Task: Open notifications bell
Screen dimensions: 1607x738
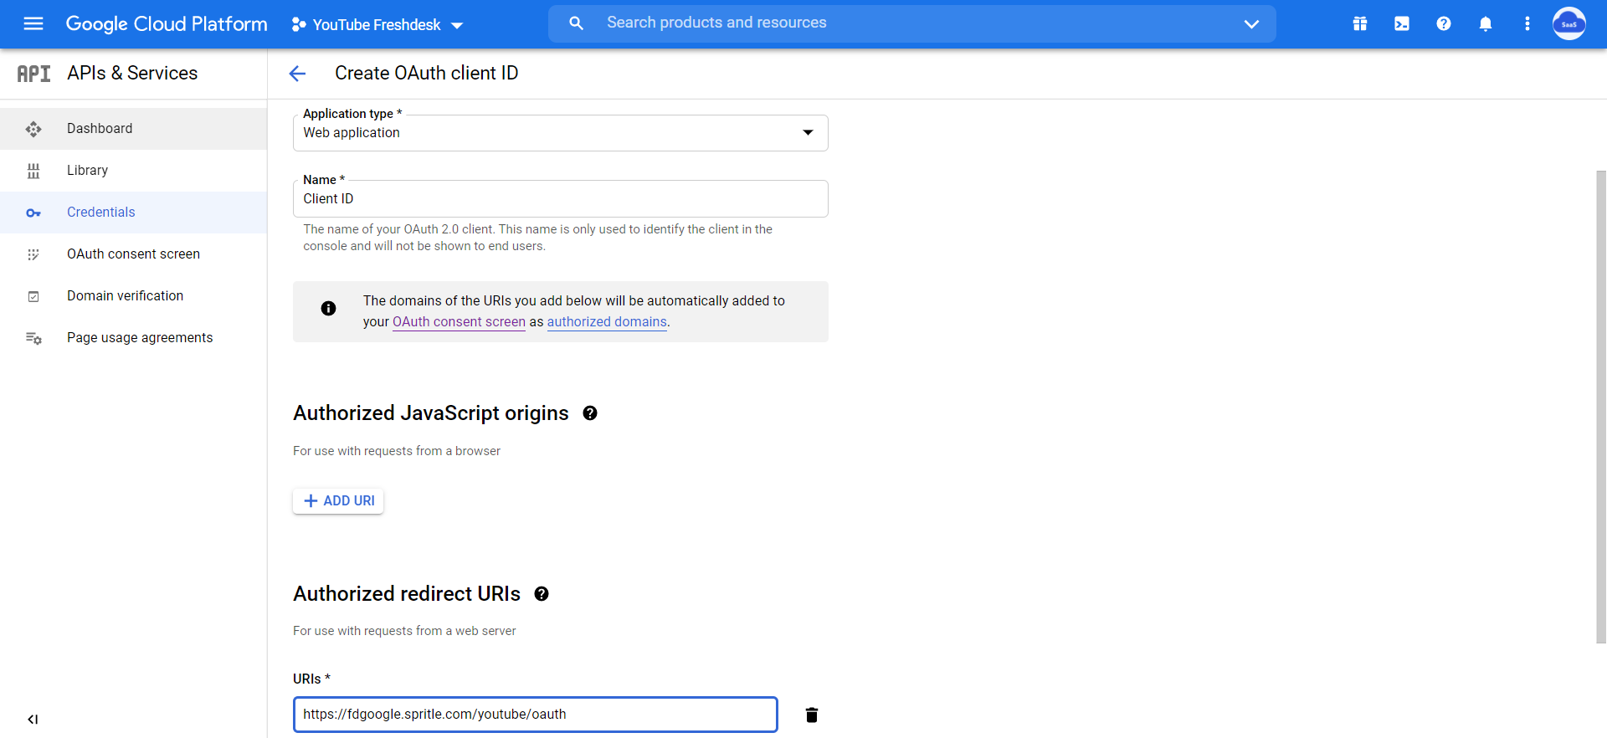Action: pos(1486,23)
